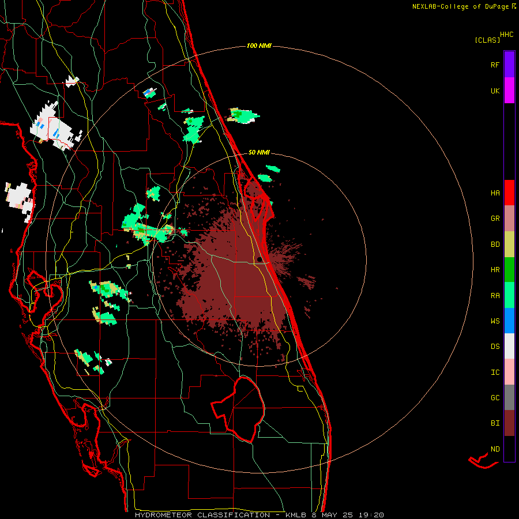
Task: Click the GR legend color swatch
Action: 509,219
